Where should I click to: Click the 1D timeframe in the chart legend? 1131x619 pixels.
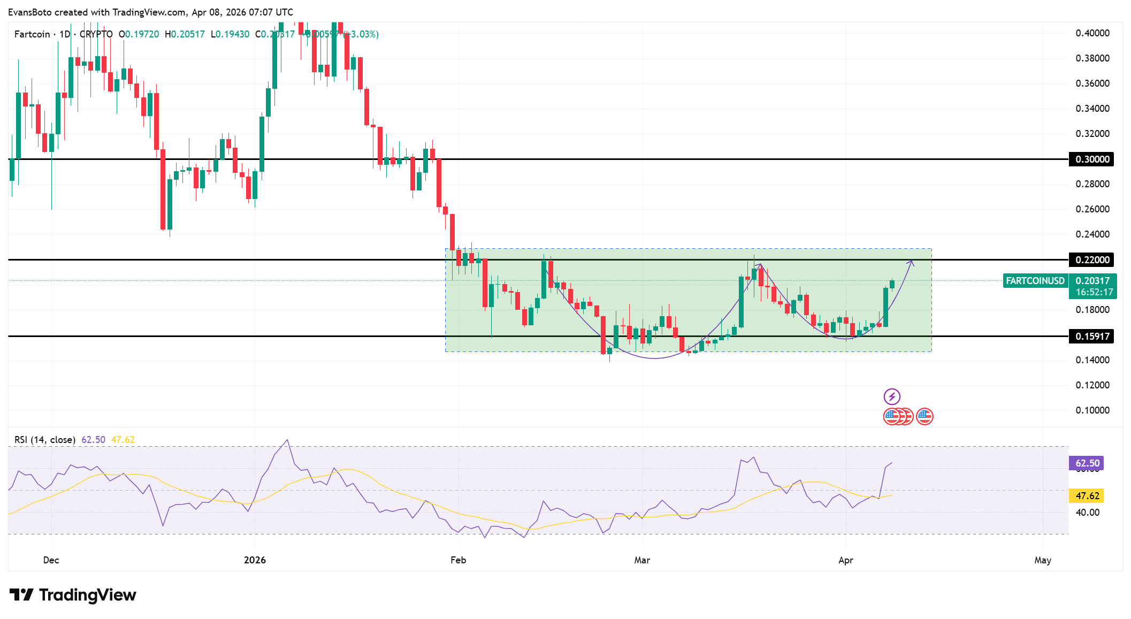pos(65,34)
